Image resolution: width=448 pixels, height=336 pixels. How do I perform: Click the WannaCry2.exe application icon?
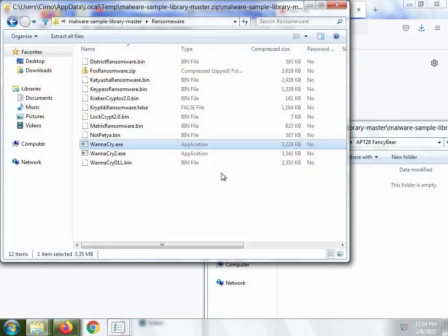(85, 153)
